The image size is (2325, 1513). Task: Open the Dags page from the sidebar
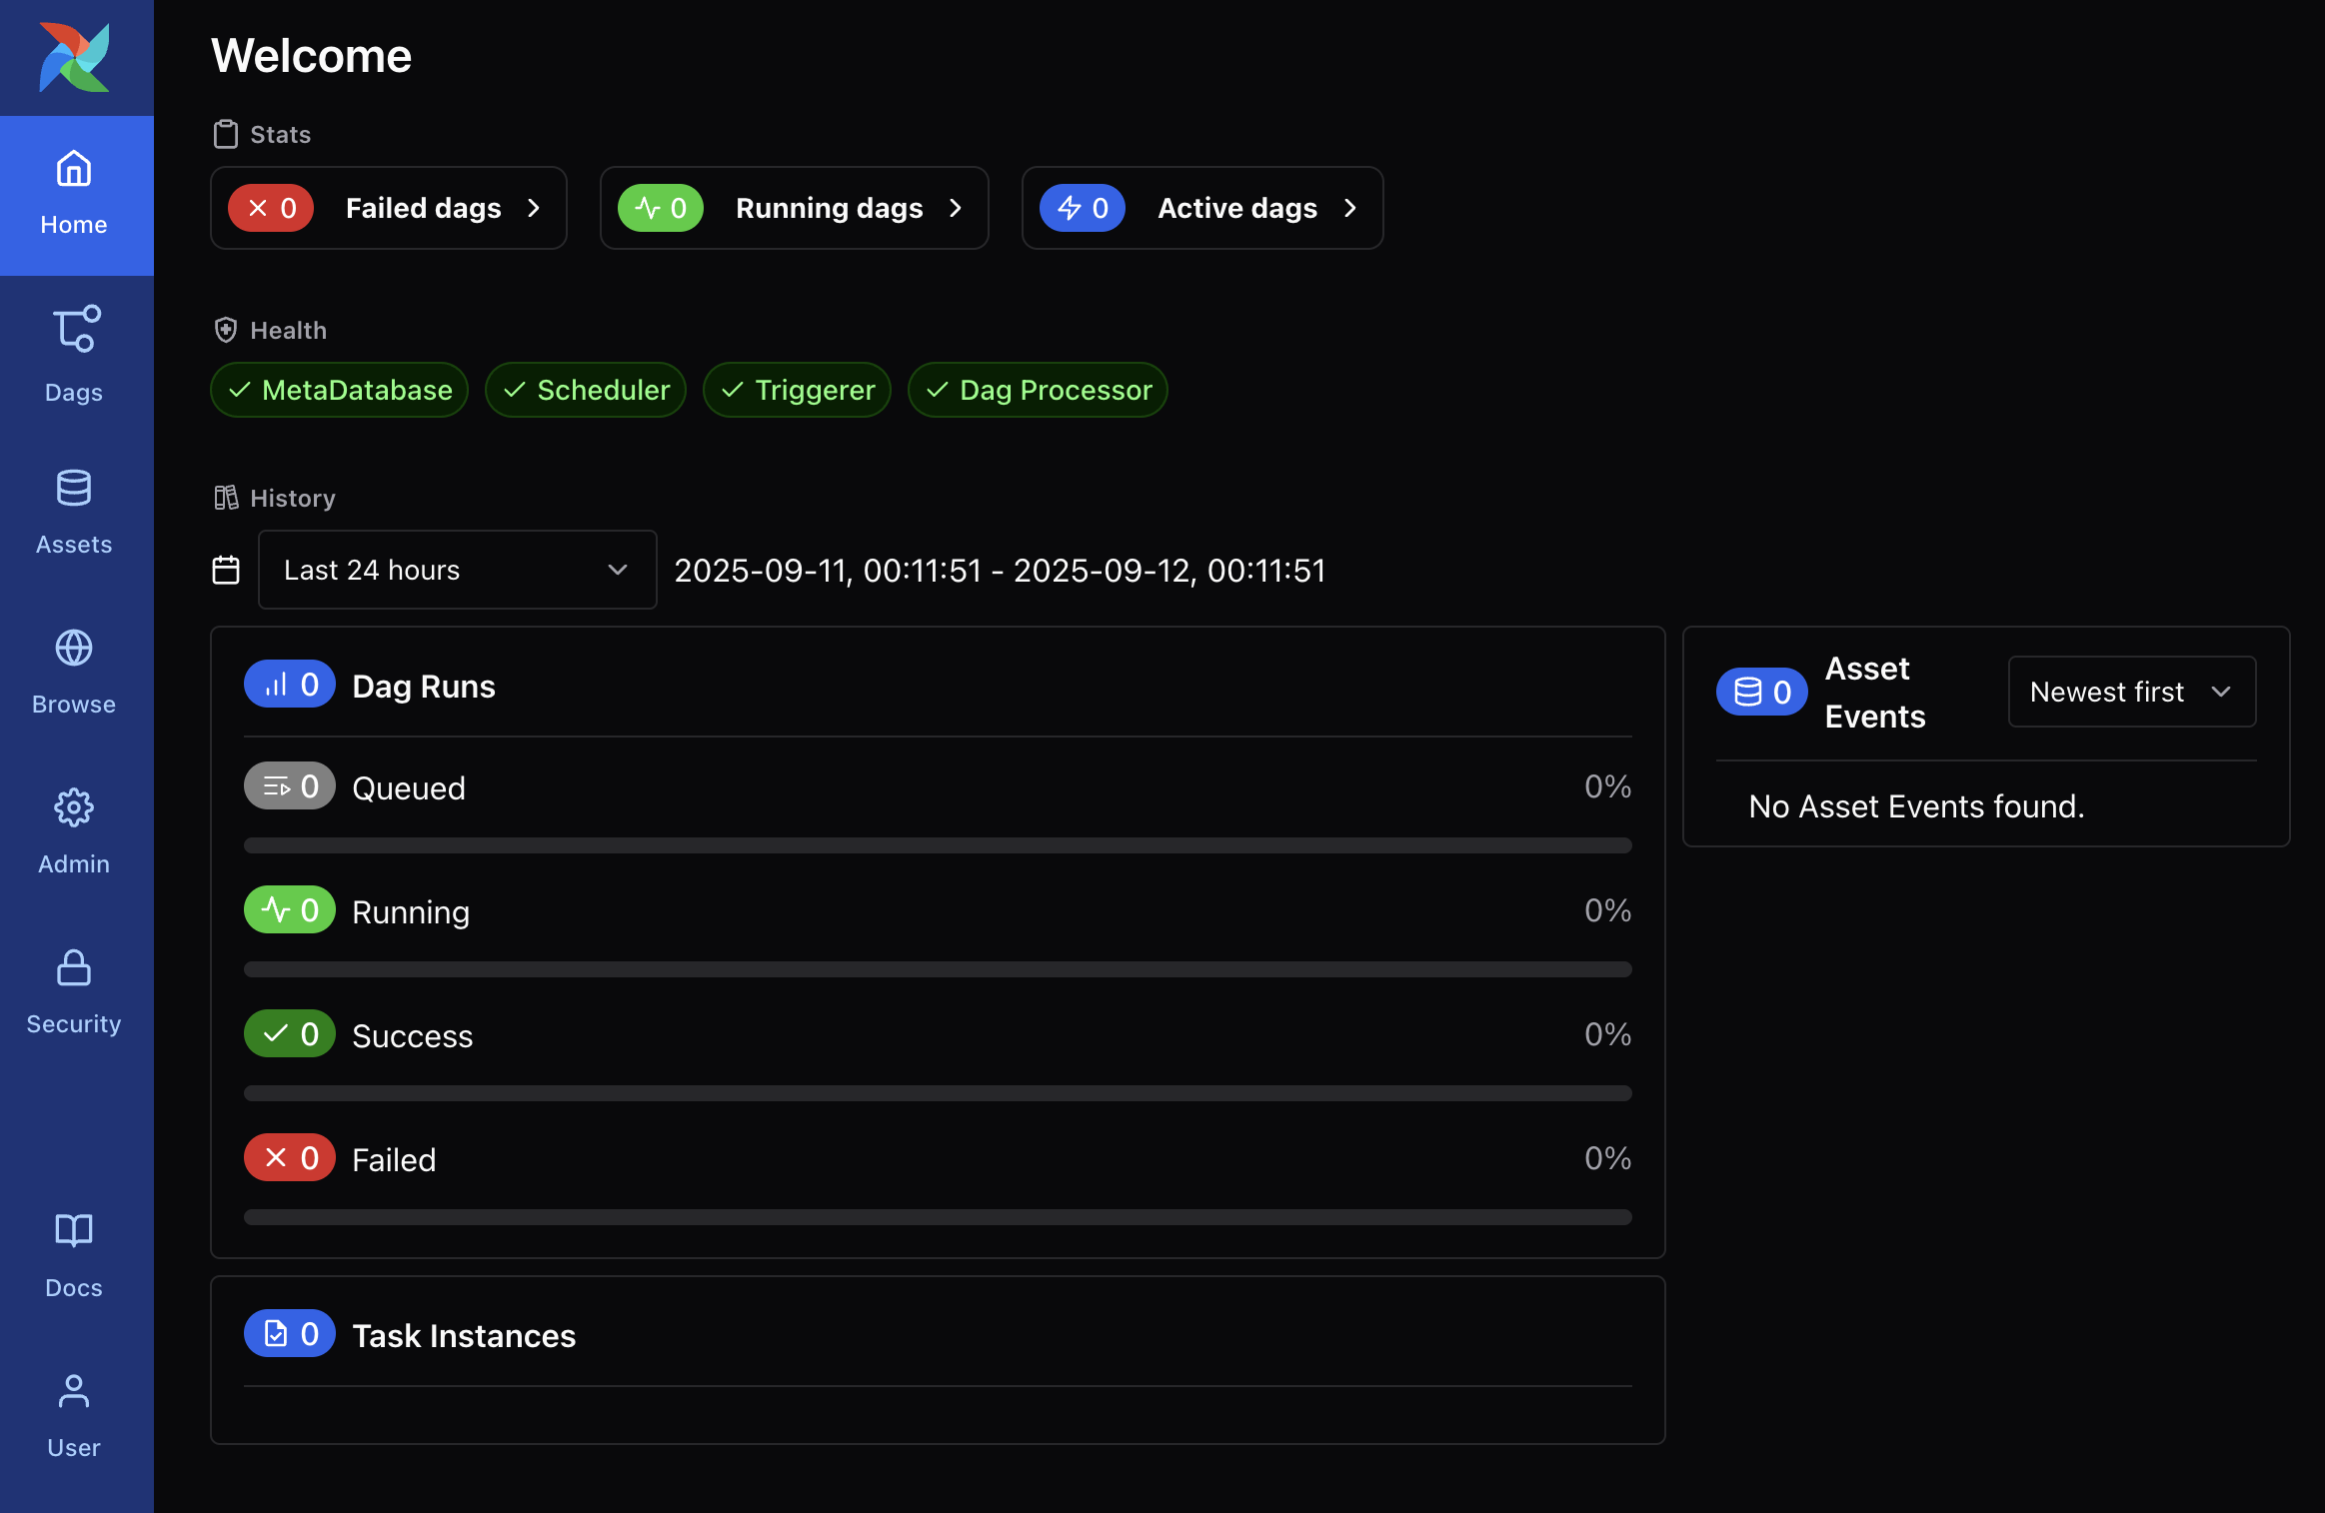[x=74, y=355]
